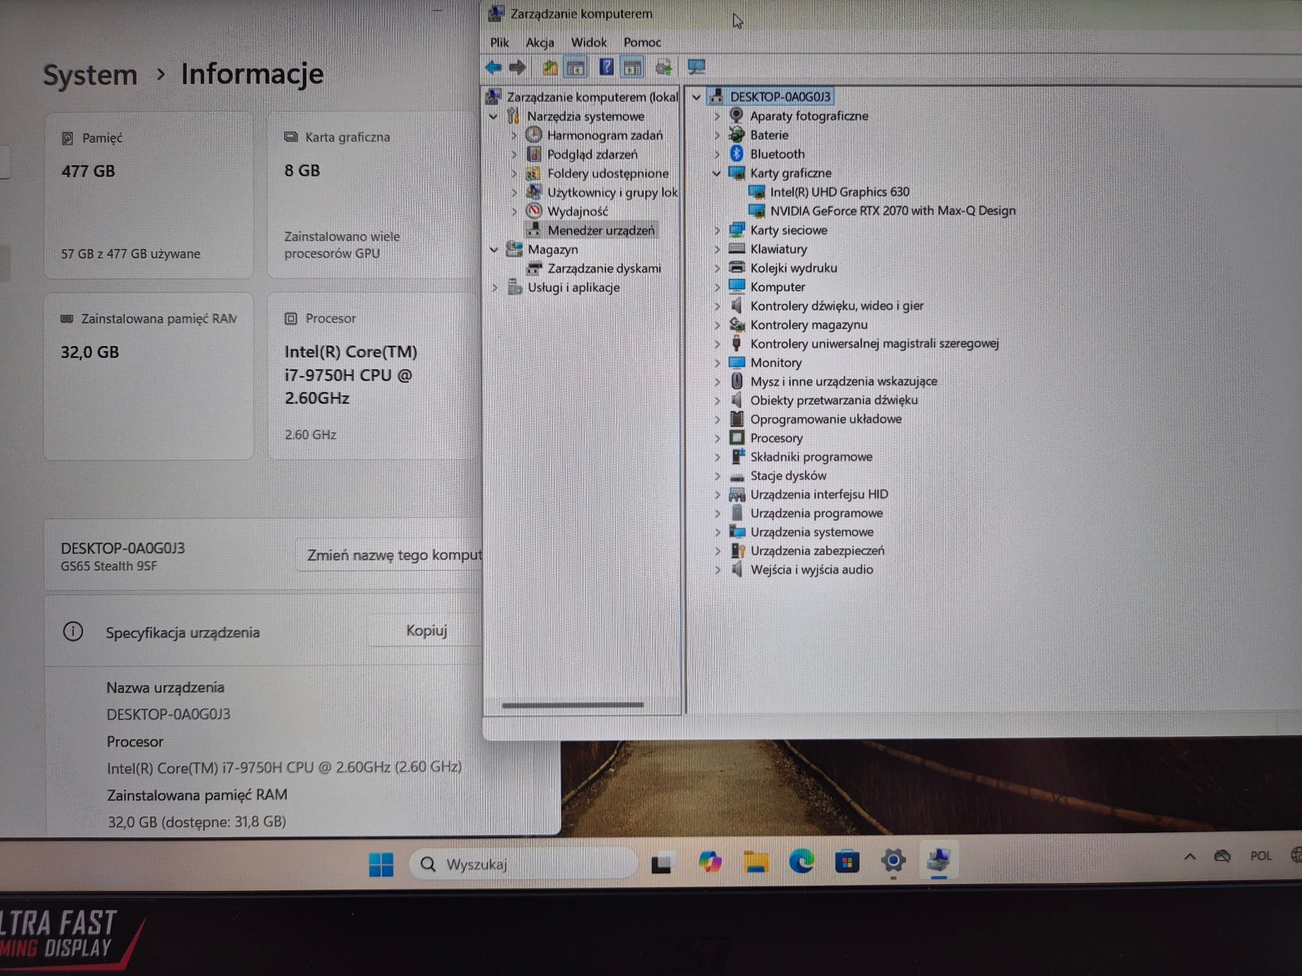Click System in the Settings breadcrumb
The image size is (1302, 976).
pos(90,75)
